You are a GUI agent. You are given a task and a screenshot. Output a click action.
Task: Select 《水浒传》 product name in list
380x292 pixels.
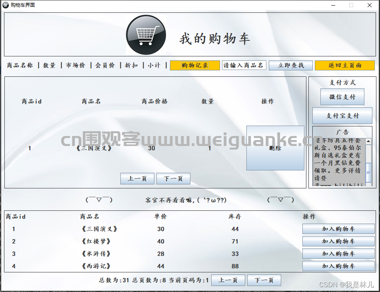tap(96, 254)
